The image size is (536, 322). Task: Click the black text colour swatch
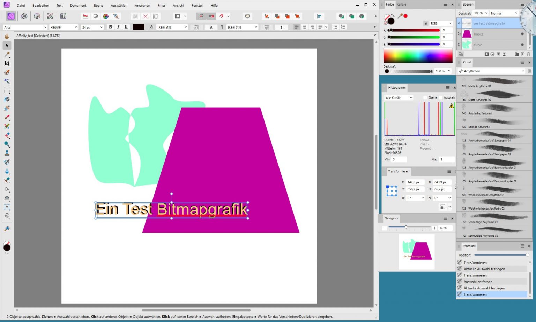(139, 27)
